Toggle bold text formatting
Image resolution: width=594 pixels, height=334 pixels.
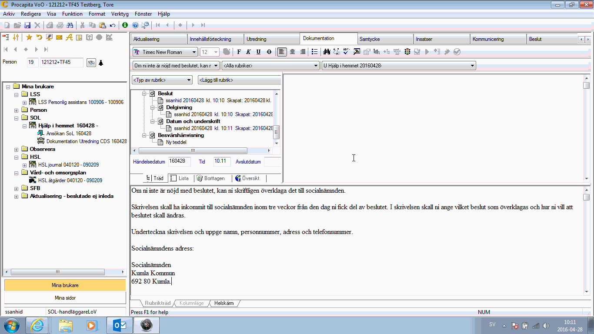click(x=239, y=52)
